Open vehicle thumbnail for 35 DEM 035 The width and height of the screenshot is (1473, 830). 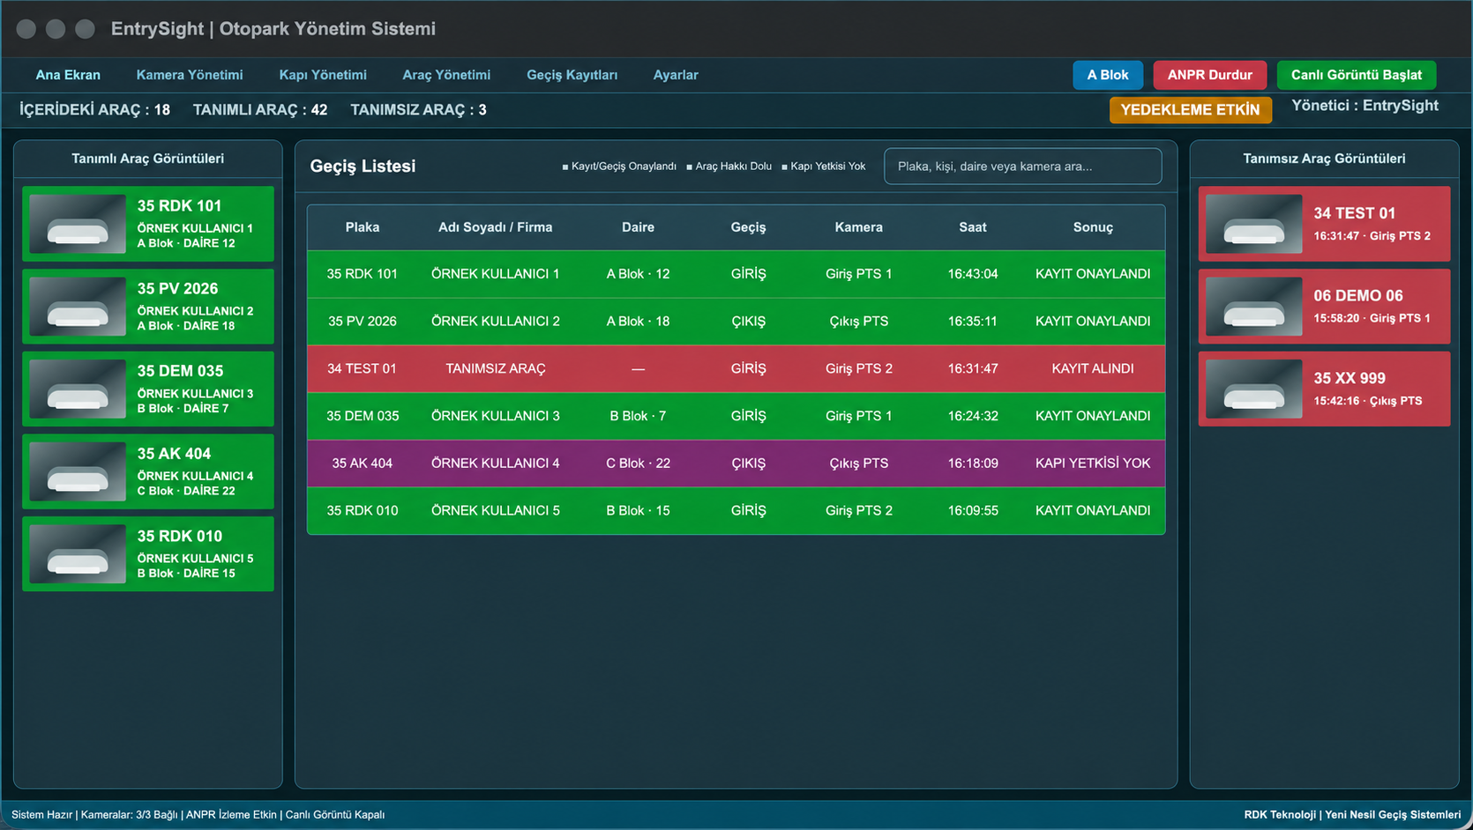78,389
